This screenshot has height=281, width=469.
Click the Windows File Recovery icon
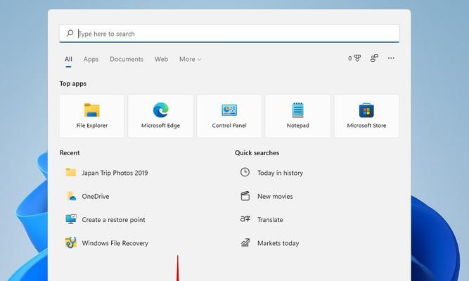tap(71, 242)
